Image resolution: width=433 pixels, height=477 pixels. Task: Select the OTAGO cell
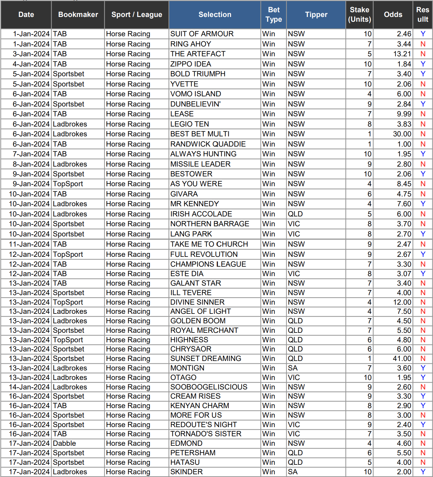coord(215,378)
